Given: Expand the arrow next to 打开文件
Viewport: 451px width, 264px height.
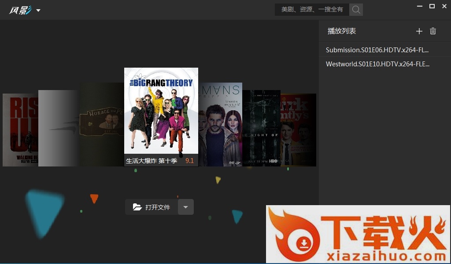Looking at the screenshot, I should 186,207.
